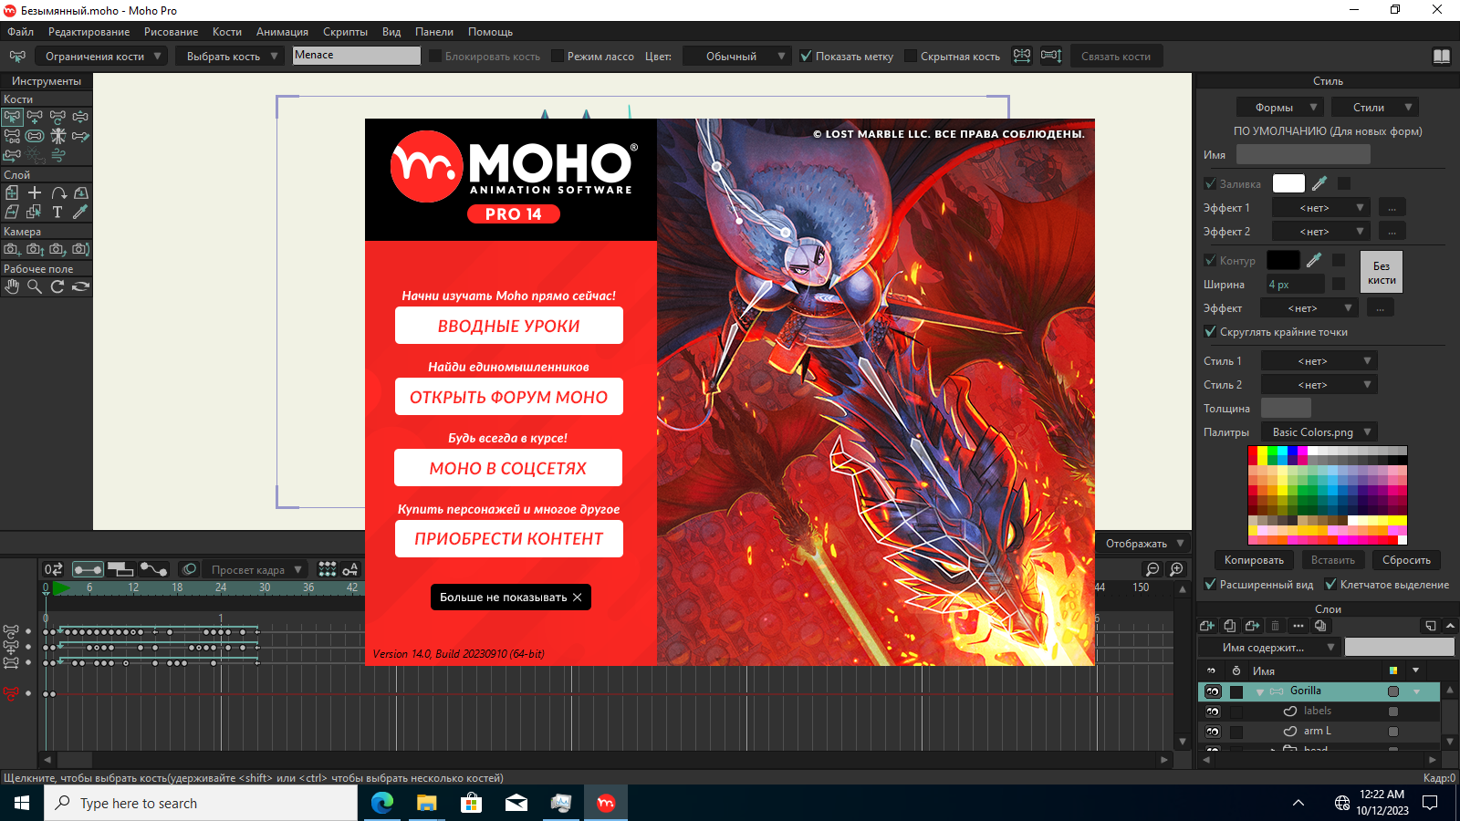This screenshot has width=1460, height=821.
Task: Click the white fill color swatch
Action: click(x=1288, y=183)
